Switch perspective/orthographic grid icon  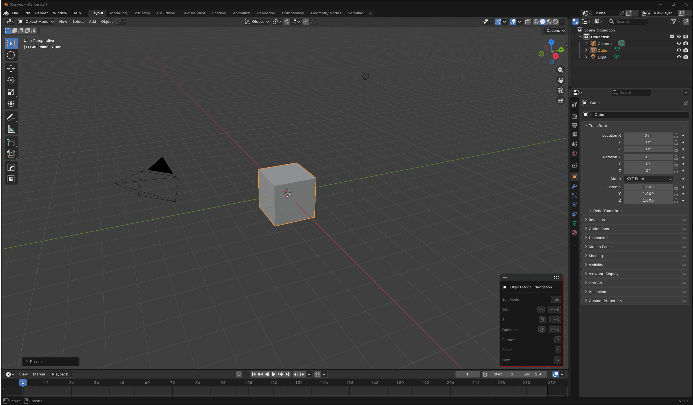click(561, 100)
